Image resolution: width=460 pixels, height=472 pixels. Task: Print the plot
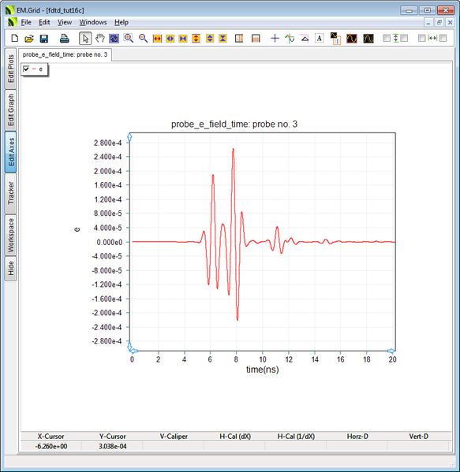64,39
